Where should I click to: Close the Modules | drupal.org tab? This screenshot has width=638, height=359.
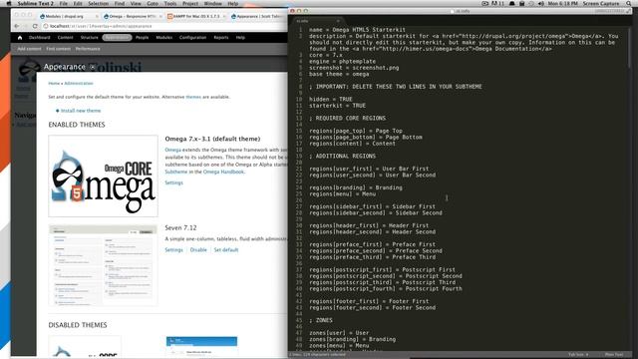coord(97,16)
